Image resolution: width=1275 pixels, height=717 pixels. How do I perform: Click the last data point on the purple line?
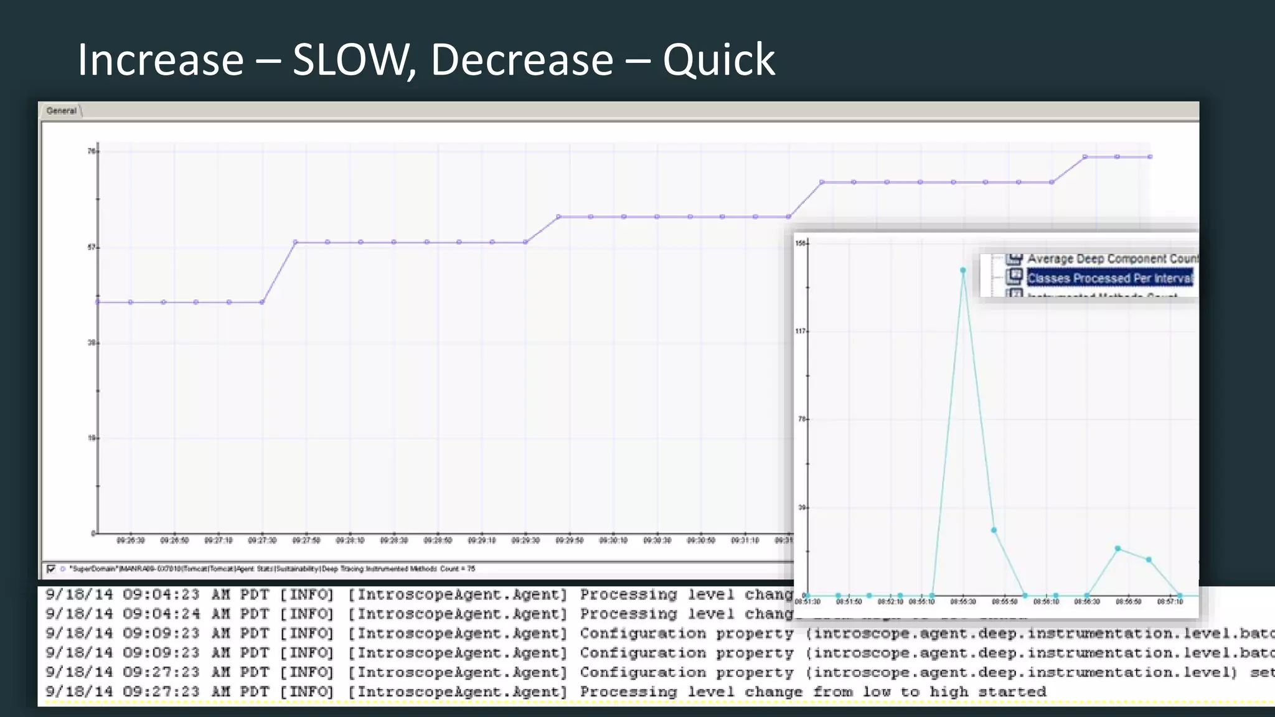click(x=1150, y=157)
